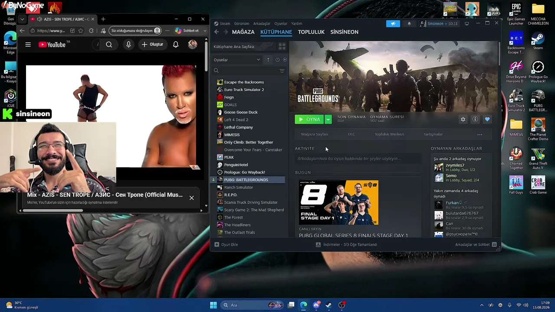Open Friends and Chat in Steam

476,244
